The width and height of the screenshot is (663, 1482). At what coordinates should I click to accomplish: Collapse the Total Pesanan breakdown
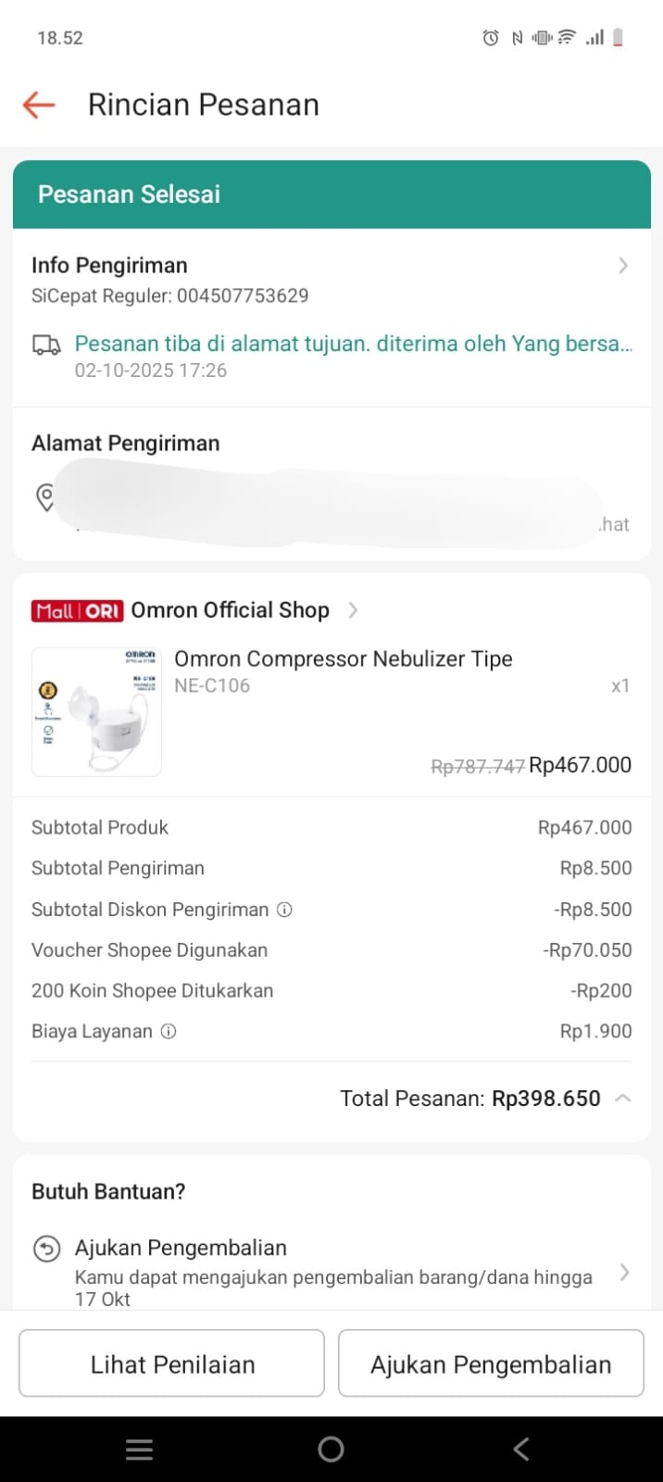(623, 1099)
